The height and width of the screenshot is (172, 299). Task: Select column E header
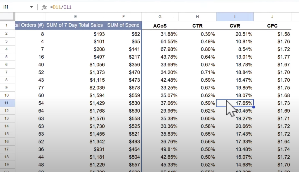75,17
